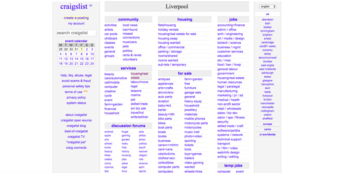The width and height of the screenshot is (341, 173).
Task: Open rooms/shared link
Action: 168,56
